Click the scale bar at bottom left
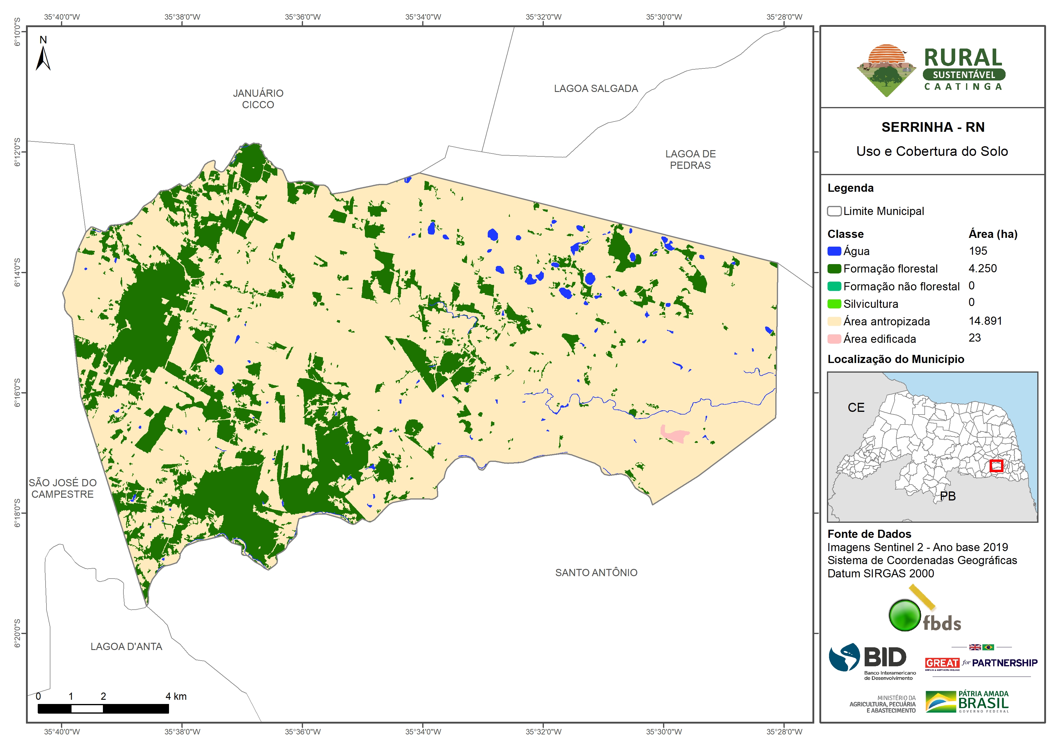This screenshot has height=748, width=1059. (x=103, y=709)
